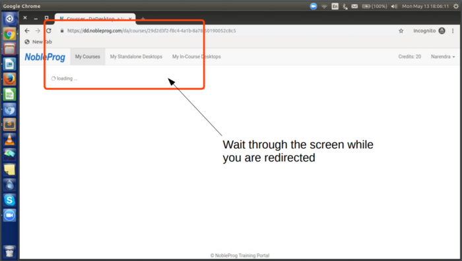The height and width of the screenshot is (261, 462).
Task: Bookmark this page with the star icon
Action: [401, 31]
